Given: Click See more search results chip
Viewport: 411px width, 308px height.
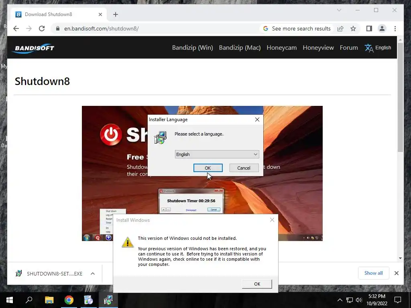Looking at the screenshot, I should pos(297,28).
